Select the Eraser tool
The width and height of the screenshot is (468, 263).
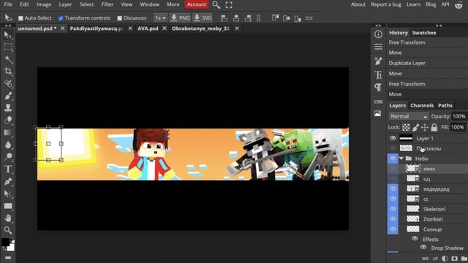click(8, 120)
